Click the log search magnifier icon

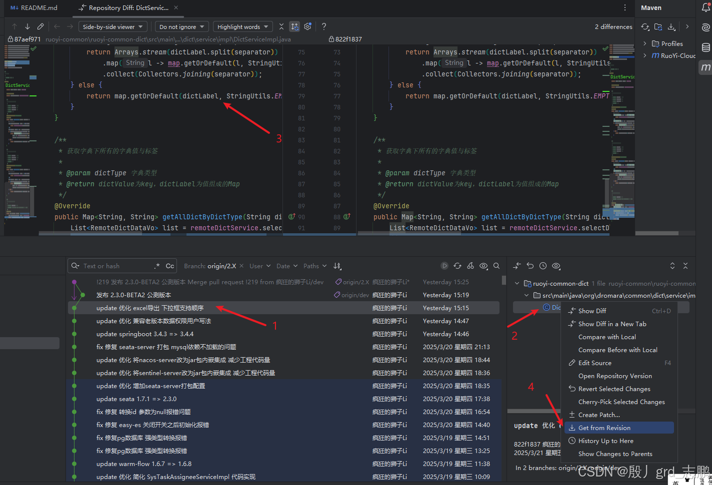coord(496,266)
